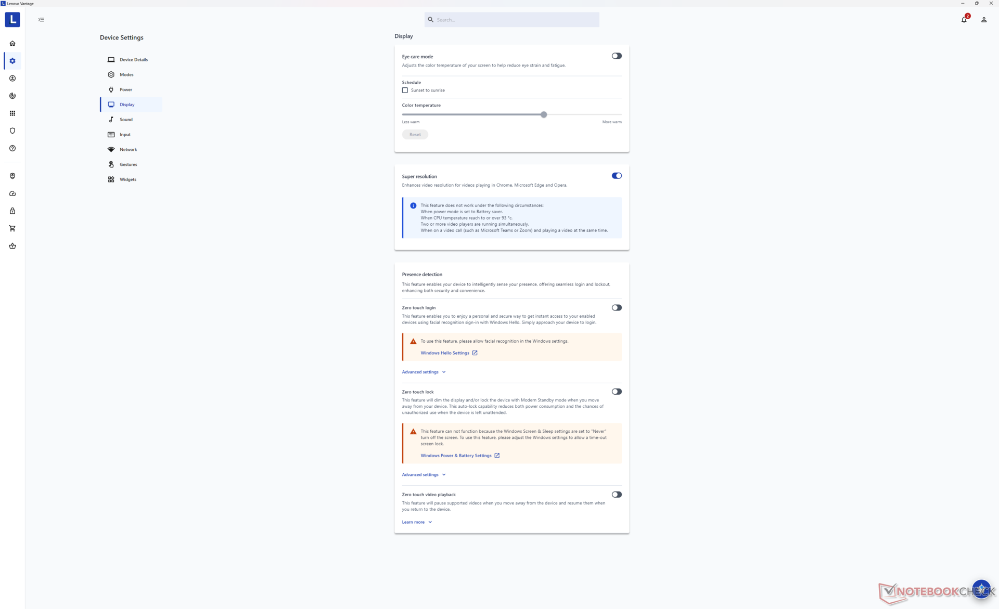Click the Windows Power & Battery Settings link
The width and height of the screenshot is (999, 609).
click(x=455, y=455)
